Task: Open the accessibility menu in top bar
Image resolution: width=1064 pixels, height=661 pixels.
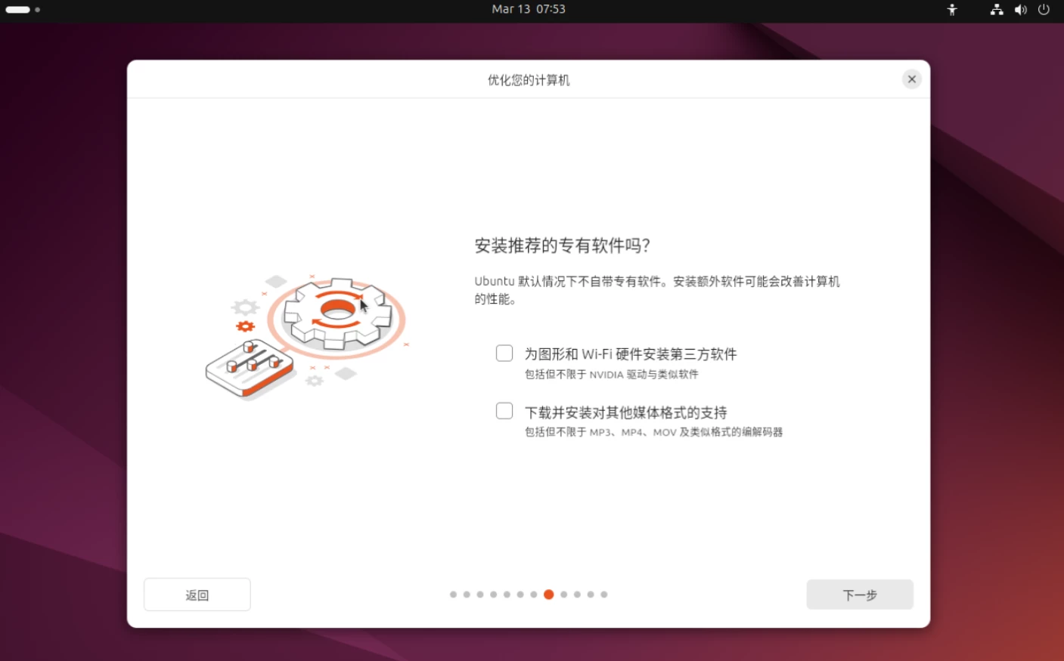Action: [952, 10]
